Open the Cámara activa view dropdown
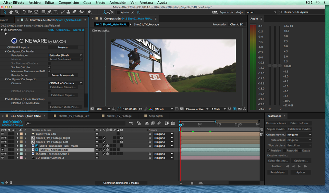Screen dimensions: 329x193 [197, 109]
